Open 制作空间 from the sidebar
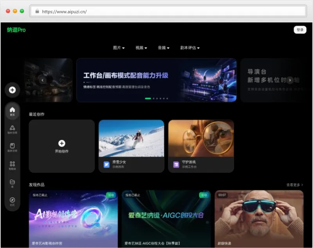313x248 pixels. (x=13, y=129)
